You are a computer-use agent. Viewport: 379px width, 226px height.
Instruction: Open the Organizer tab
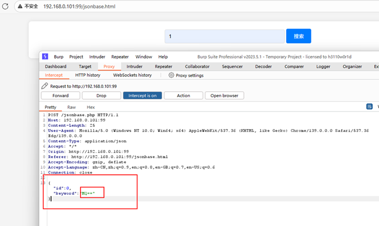coord(352,66)
